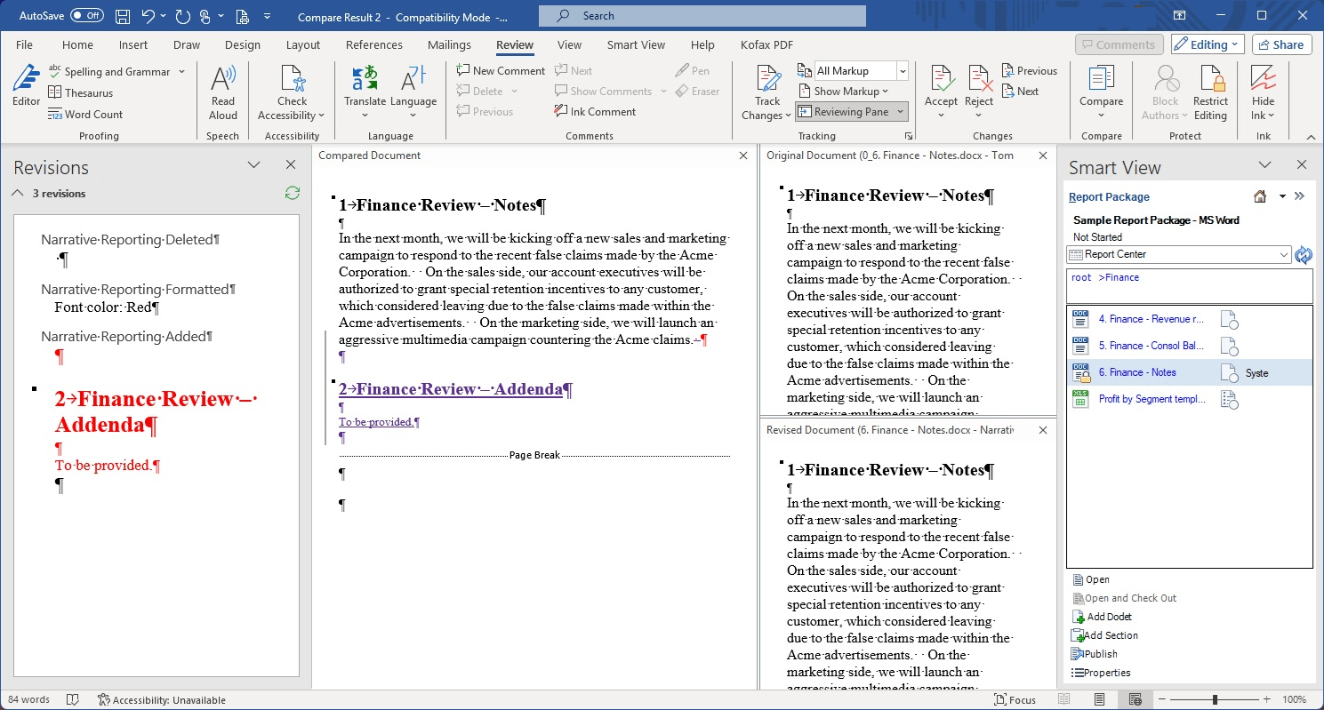Start Read Aloud
The height and width of the screenshot is (710, 1324).
(x=222, y=89)
